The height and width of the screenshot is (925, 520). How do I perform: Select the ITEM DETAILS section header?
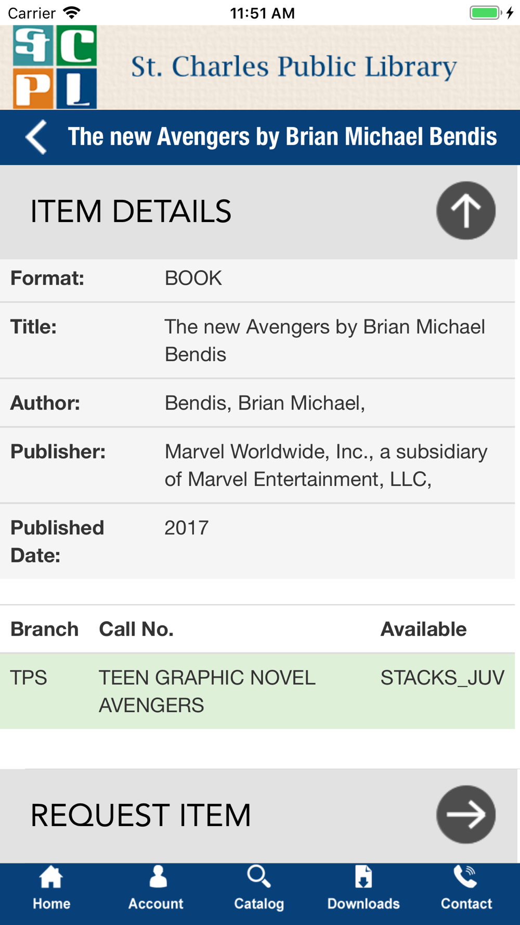click(260, 212)
